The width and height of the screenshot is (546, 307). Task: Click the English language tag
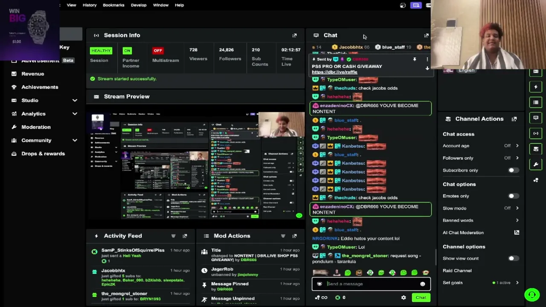coord(466,70)
